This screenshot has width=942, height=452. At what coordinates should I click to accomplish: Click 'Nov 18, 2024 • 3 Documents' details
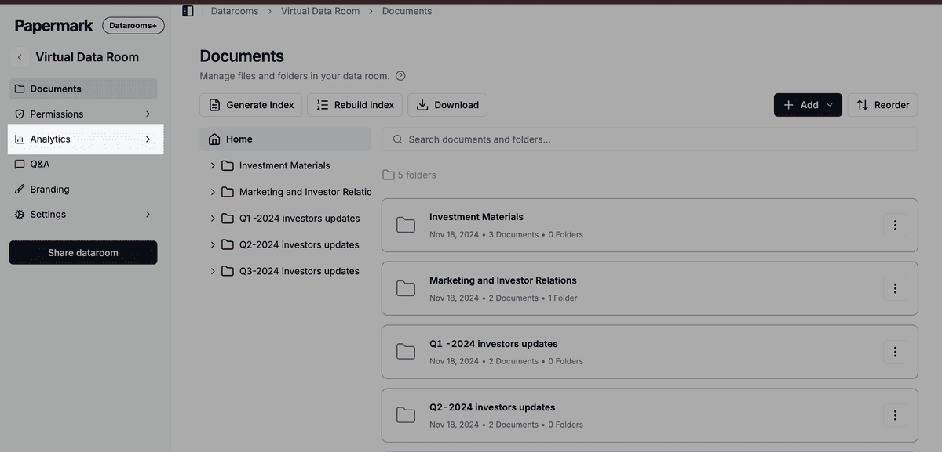pos(484,234)
